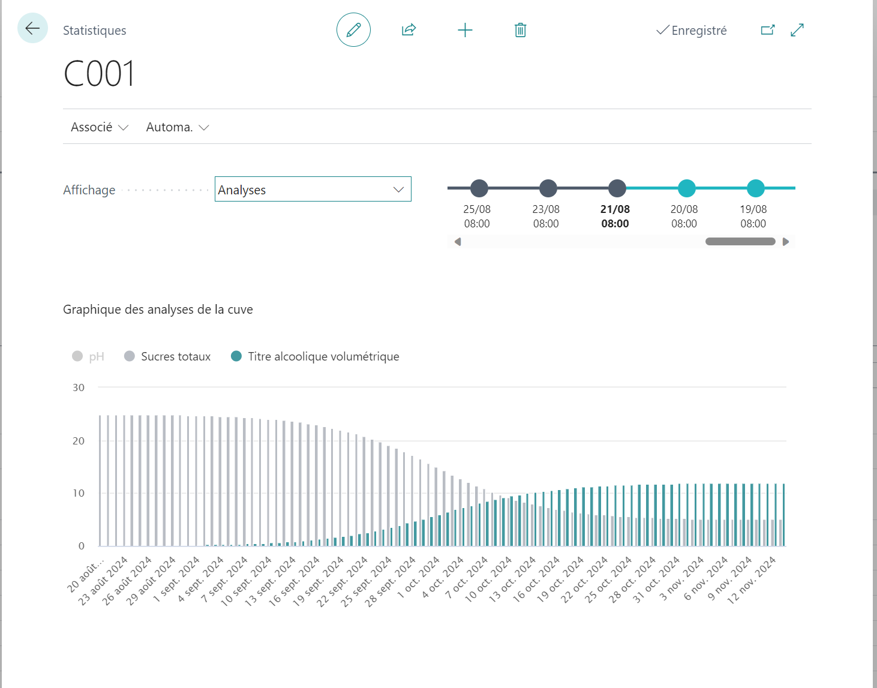Toggle Sucres totaux series in legend

click(167, 356)
